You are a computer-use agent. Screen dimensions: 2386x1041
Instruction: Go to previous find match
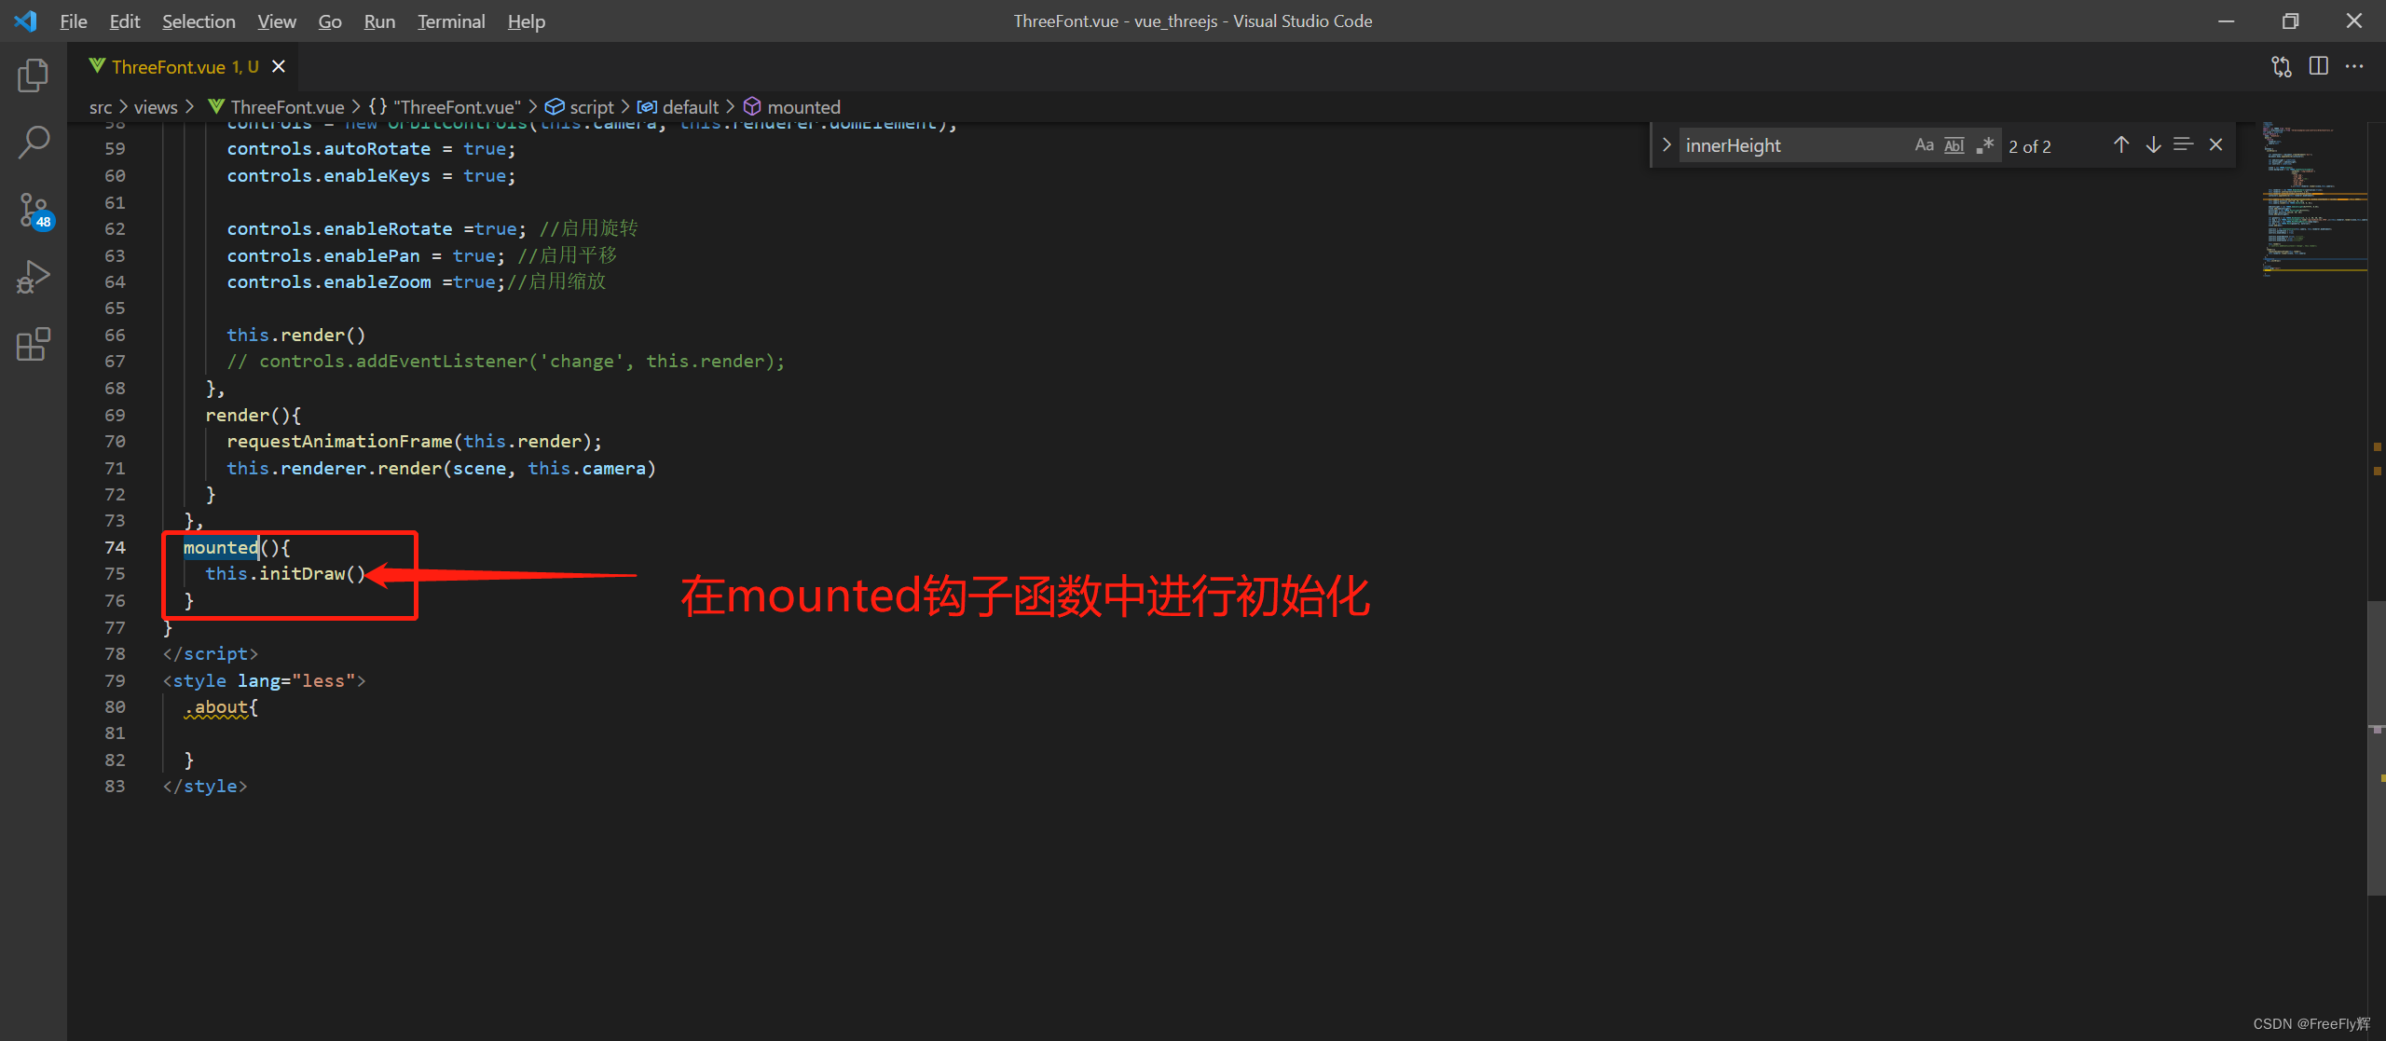tap(2121, 145)
